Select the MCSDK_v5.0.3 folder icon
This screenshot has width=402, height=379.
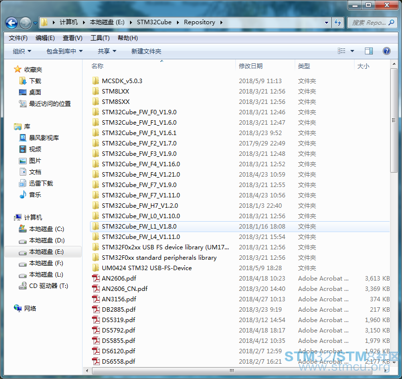(x=95, y=81)
